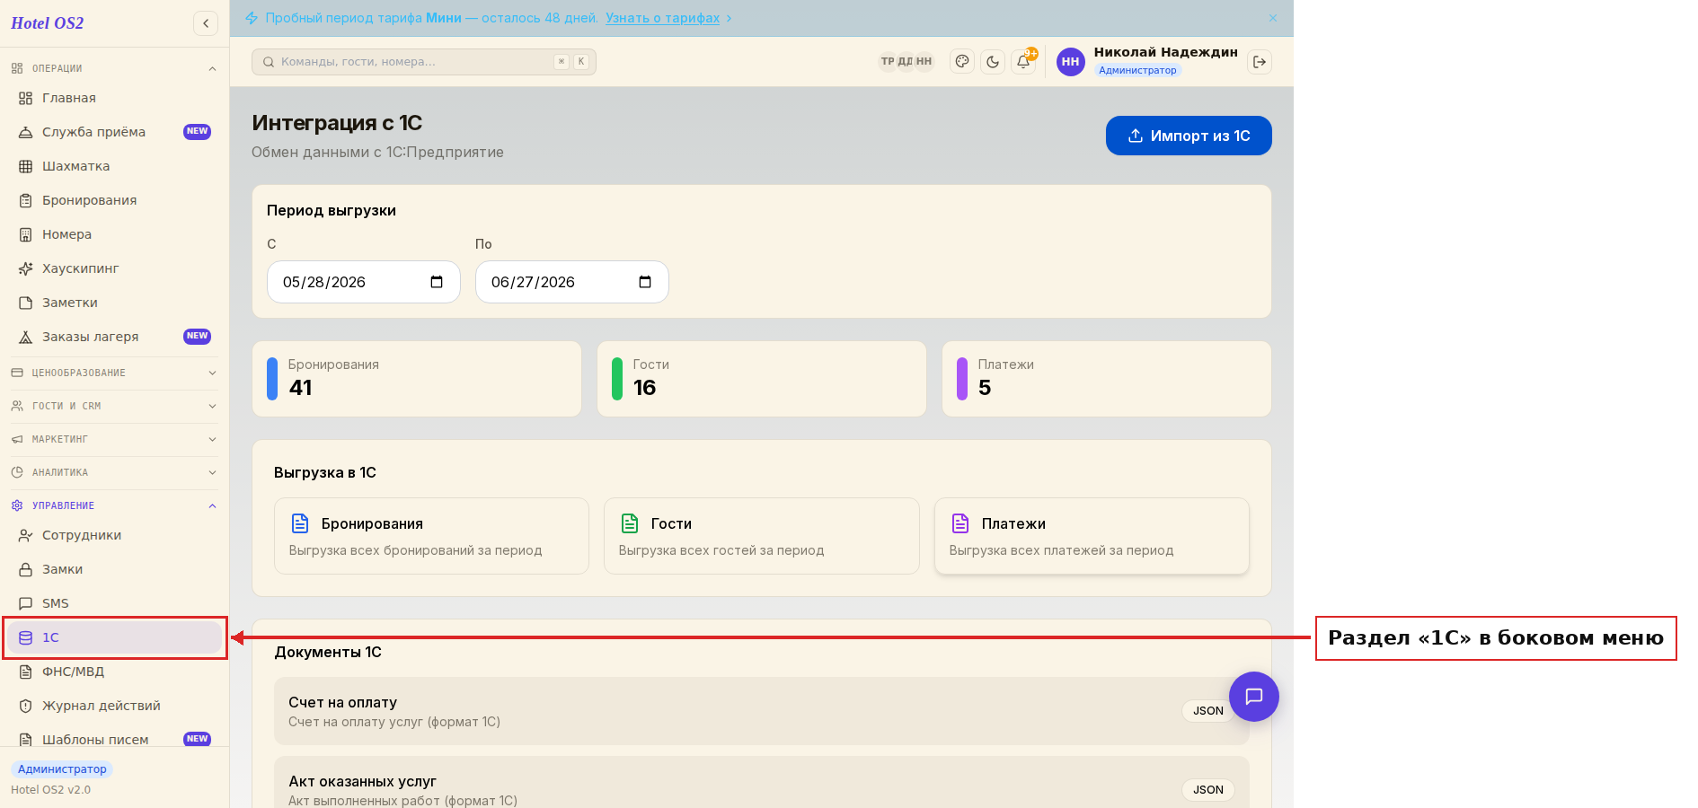Viewport: 1698px width, 808px height.
Task: Open the color theme palette icon
Action: [962, 62]
